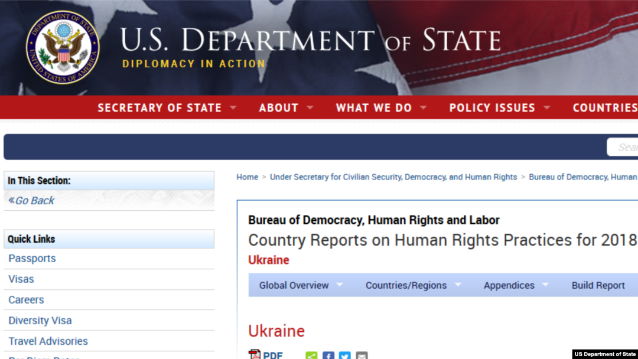Open the What We Do menu

coord(373,107)
